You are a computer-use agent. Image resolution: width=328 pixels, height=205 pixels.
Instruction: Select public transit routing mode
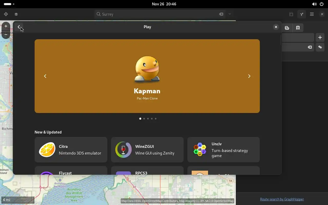tap(298, 28)
